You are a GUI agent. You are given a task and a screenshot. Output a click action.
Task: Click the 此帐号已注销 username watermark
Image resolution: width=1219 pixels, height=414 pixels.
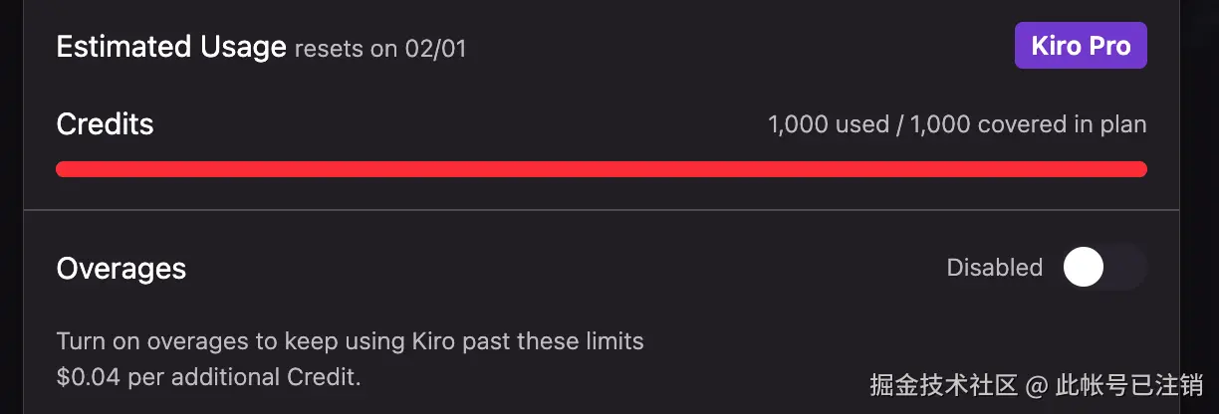point(1129,384)
